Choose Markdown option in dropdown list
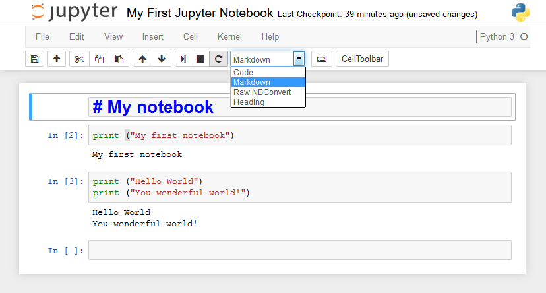This screenshot has width=546, height=293. click(x=268, y=82)
